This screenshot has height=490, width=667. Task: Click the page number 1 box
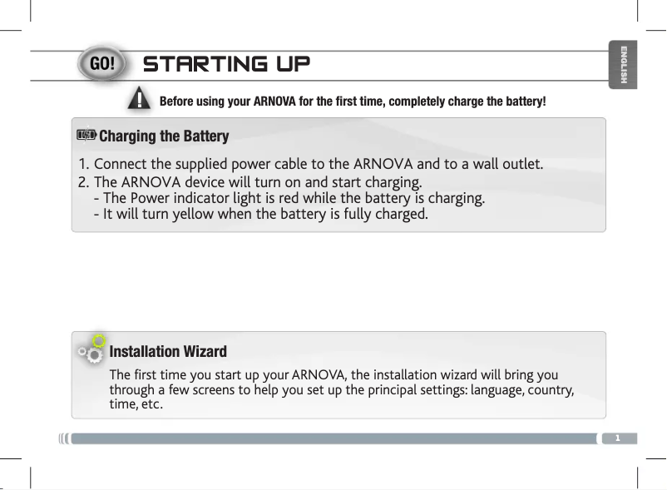pos(618,438)
